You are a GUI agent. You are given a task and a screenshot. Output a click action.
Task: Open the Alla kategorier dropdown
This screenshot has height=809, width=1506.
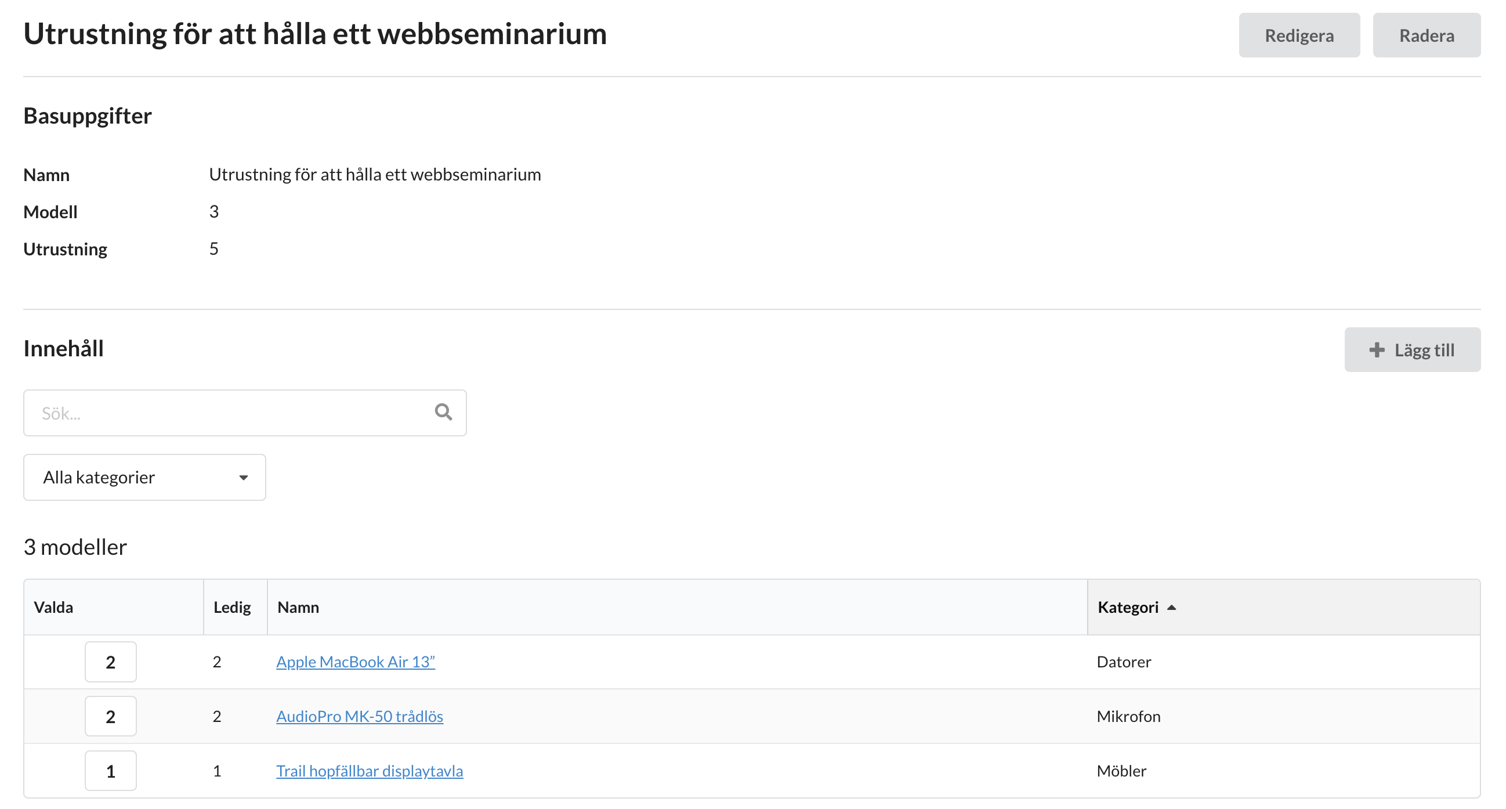click(x=144, y=477)
